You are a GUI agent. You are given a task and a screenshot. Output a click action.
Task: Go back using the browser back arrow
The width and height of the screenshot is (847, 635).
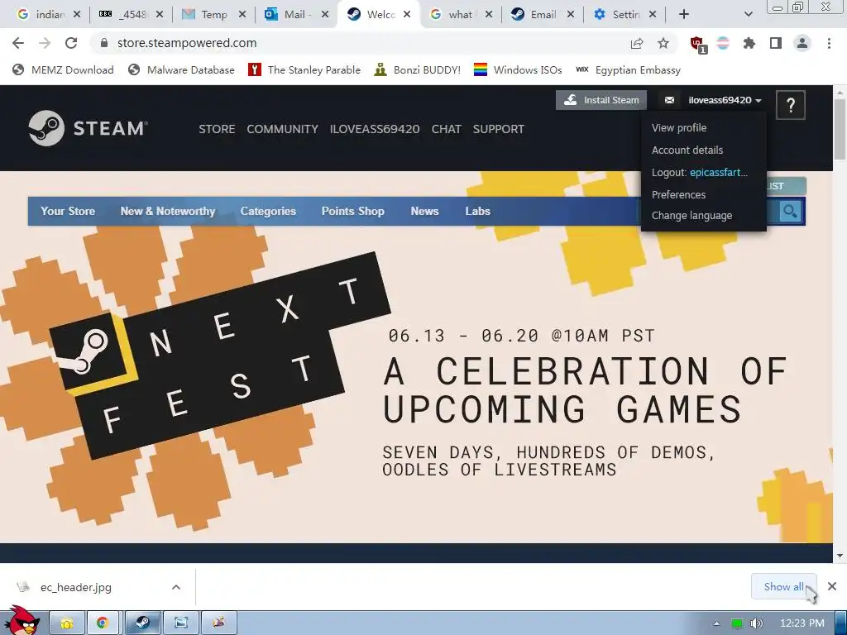(x=18, y=43)
